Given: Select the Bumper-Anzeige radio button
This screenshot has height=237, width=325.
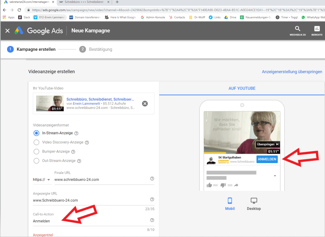Looking at the screenshot, I should [x=36, y=151].
